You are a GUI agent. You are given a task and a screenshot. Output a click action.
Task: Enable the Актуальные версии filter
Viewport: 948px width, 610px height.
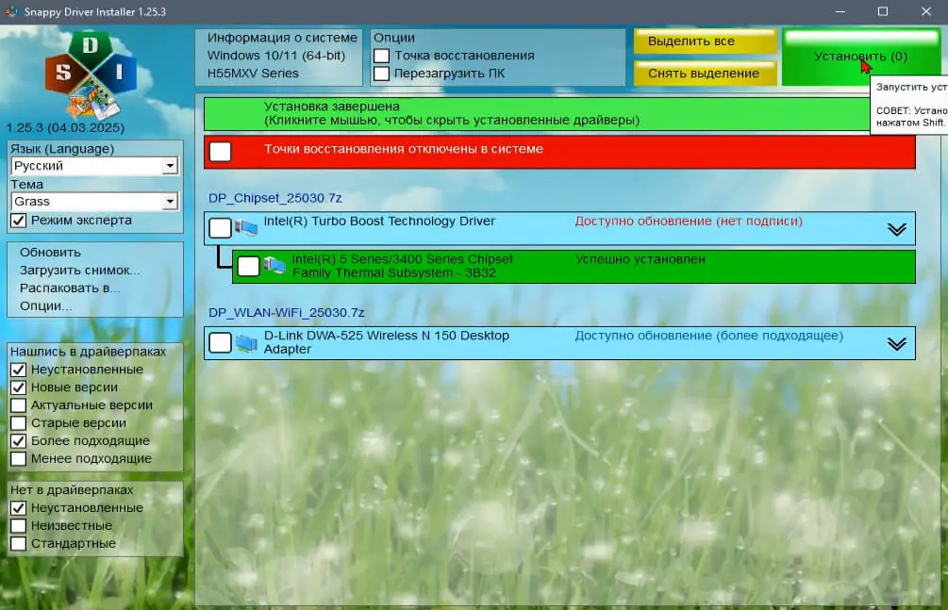click(19, 405)
